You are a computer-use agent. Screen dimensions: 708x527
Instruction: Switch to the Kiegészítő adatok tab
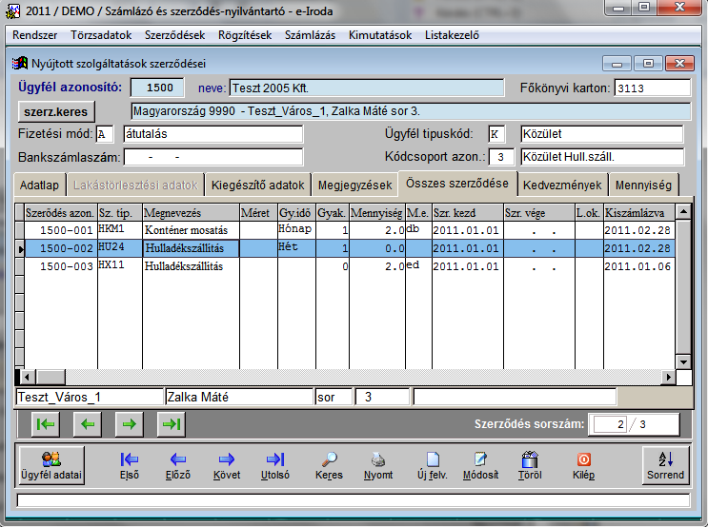[x=259, y=184]
